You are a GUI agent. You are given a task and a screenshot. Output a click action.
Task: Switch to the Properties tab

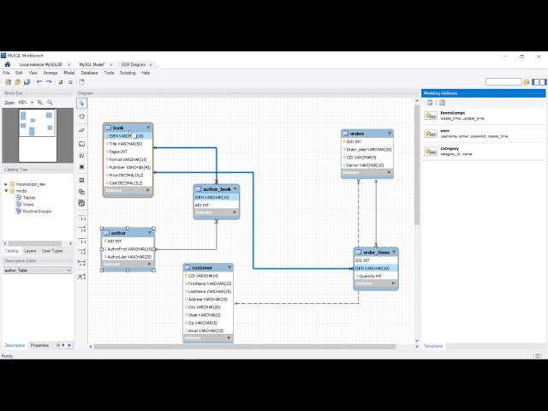click(x=39, y=345)
